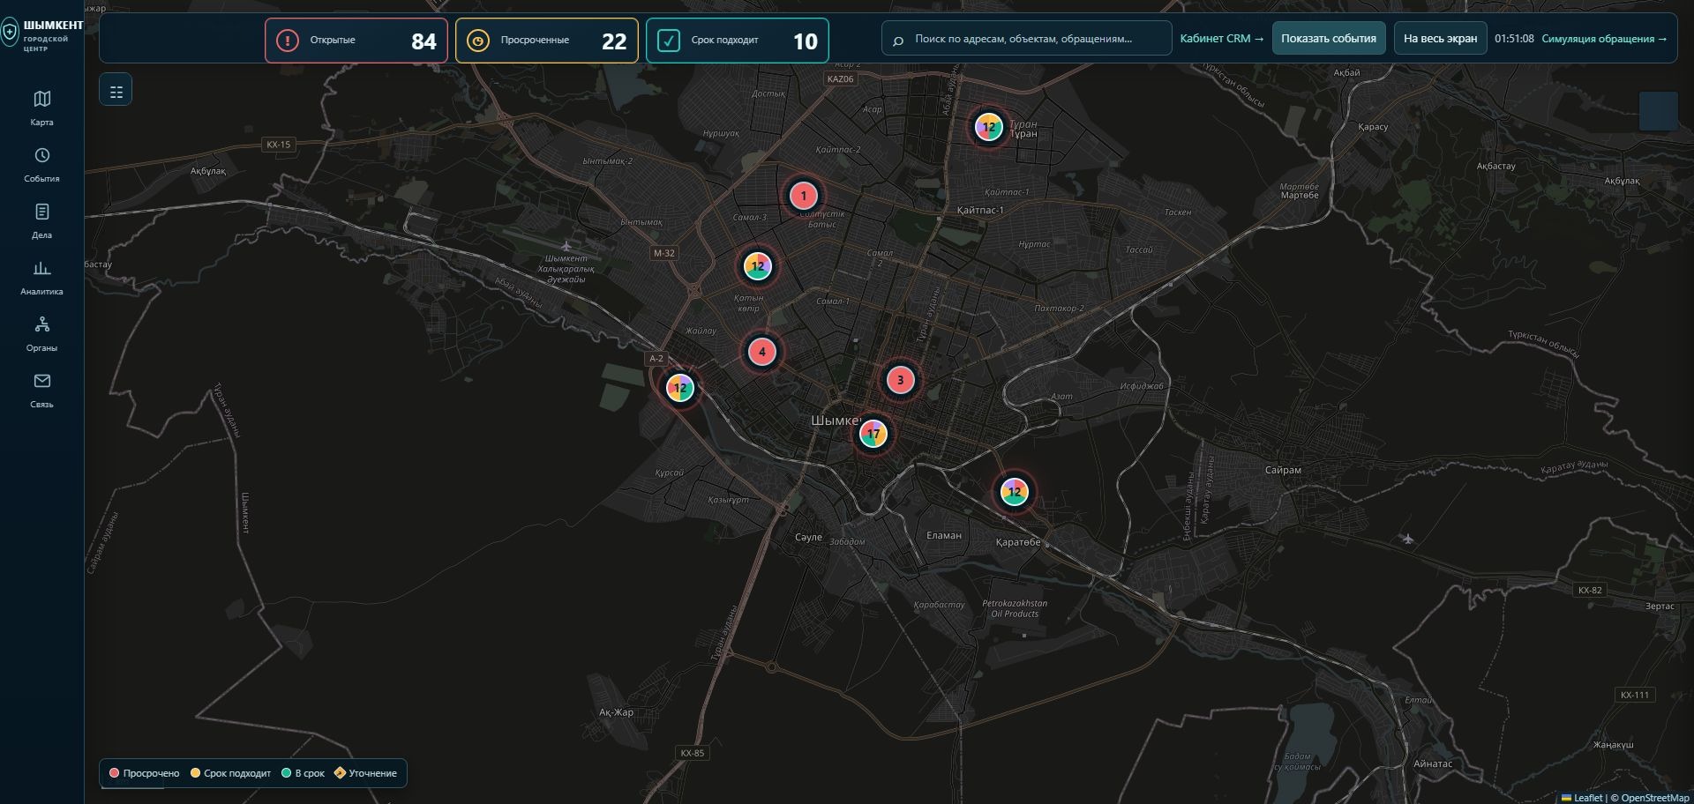Open the Кабинет CRM link
The width and height of the screenshot is (1694, 804).
pyautogui.click(x=1222, y=39)
